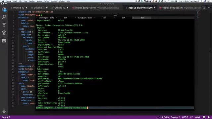Click Ln 28, Col 9 cursor position
The height and width of the screenshot is (119, 212).
[x=163, y=117]
